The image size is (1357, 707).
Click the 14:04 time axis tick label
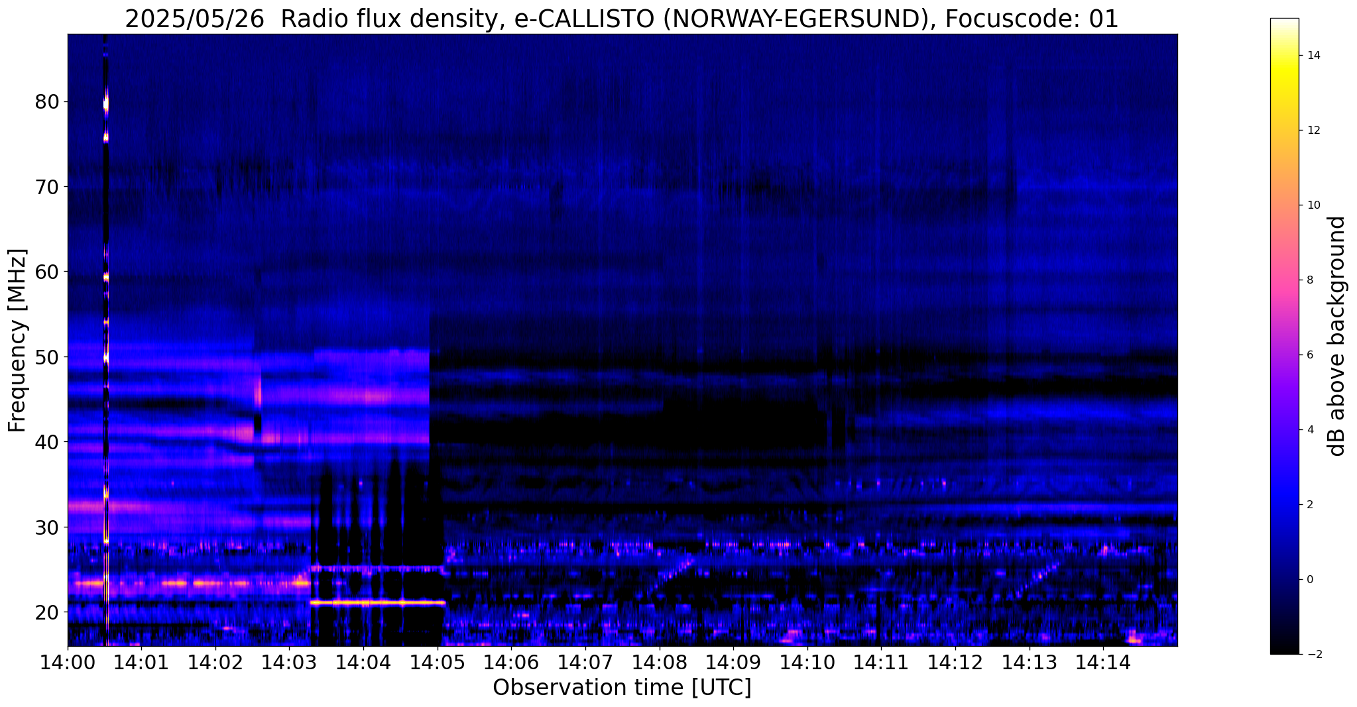pyautogui.click(x=363, y=663)
